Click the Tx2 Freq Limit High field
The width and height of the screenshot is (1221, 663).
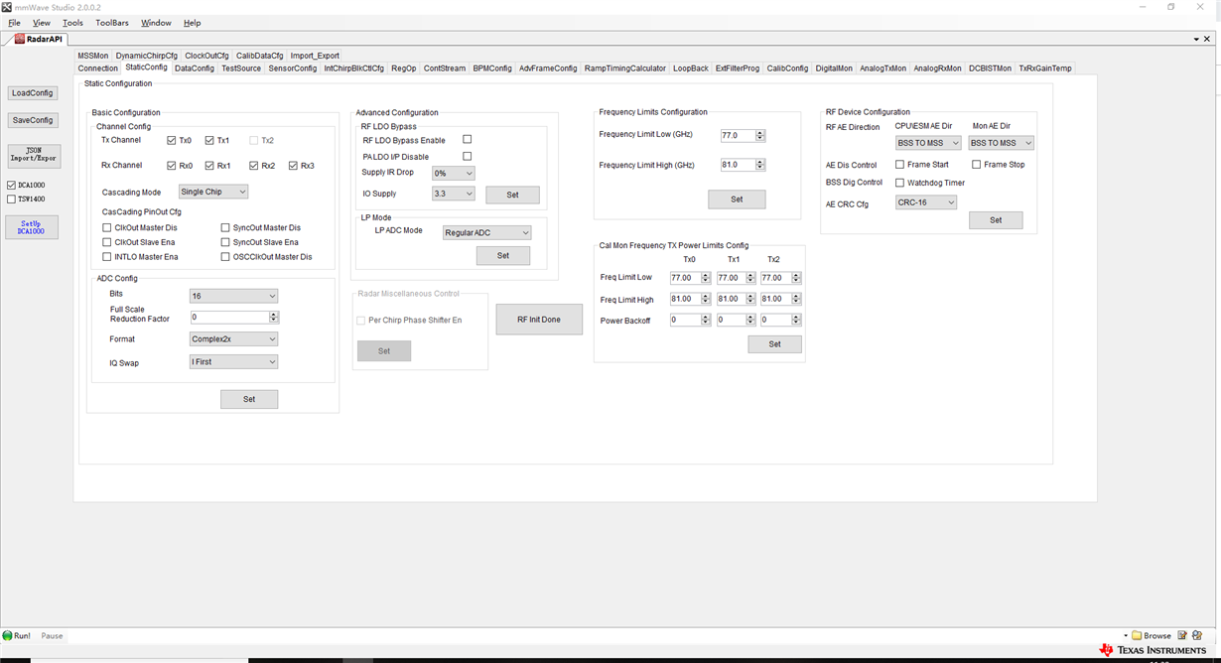tap(776, 299)
